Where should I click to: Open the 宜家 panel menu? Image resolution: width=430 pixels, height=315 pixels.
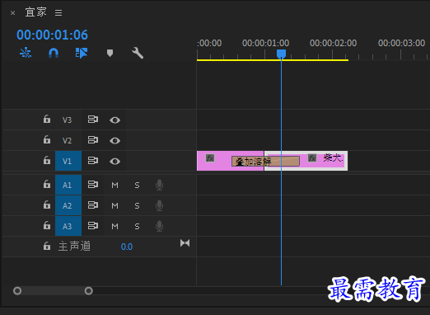click(58, 12)
